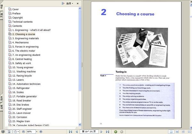Jump to the last page
192x134 pixels.
point(108,131)
